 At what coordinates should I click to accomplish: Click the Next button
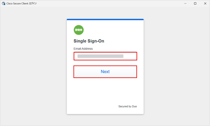tap(105, 72)
